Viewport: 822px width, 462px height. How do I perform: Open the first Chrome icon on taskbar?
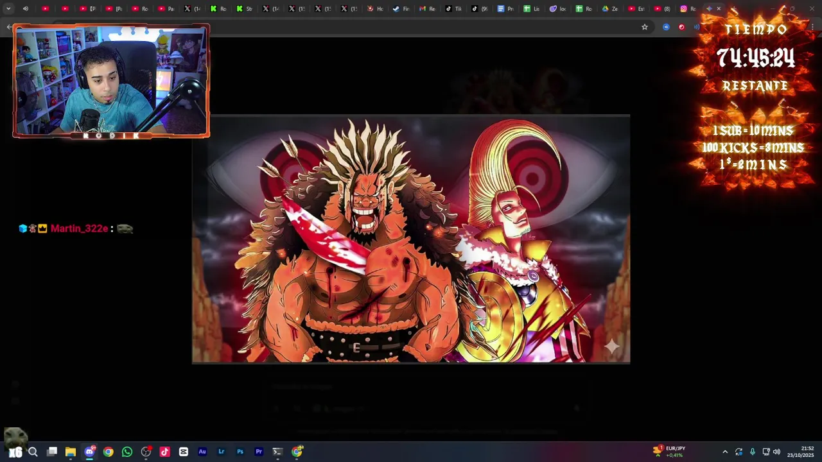108,452
